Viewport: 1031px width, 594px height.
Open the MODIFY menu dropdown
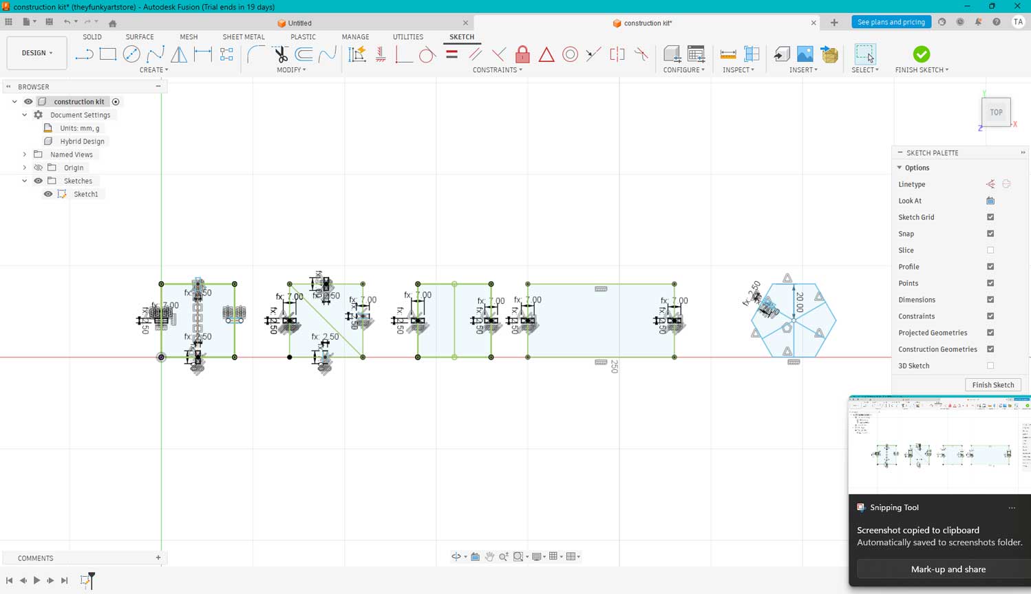coord(291,70)
